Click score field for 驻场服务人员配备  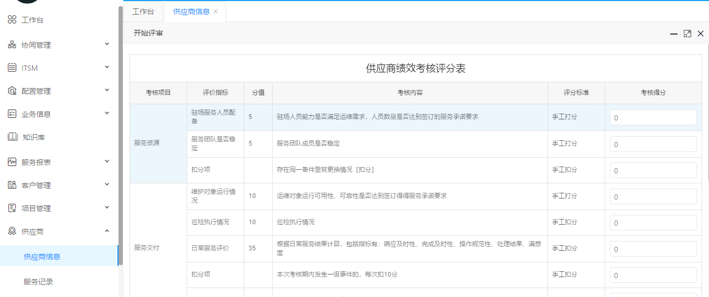pos(653,118)
